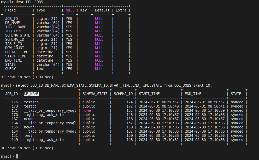Click the '10 rows in set' message
This screenshot has width=259, height=160.
[27, 148]
